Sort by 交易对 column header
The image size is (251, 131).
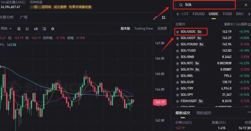[x=180, y=24]
